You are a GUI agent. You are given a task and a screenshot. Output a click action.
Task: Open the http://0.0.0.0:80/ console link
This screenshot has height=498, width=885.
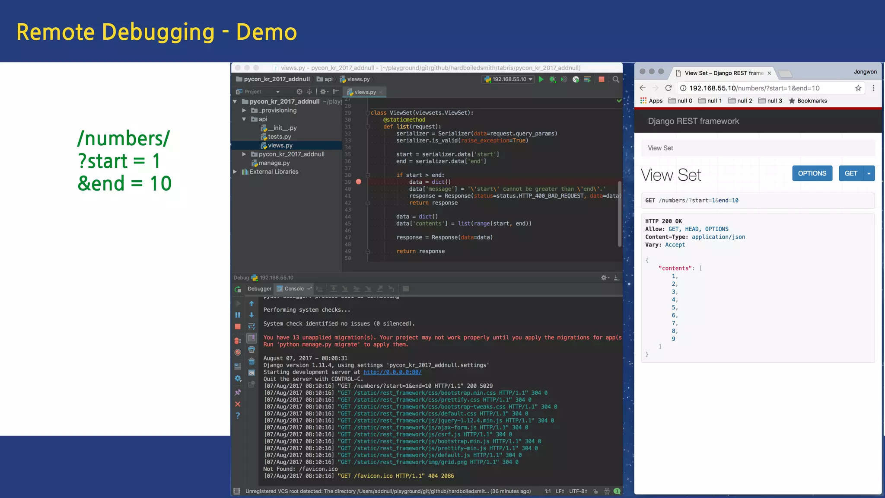click(392, 372)
